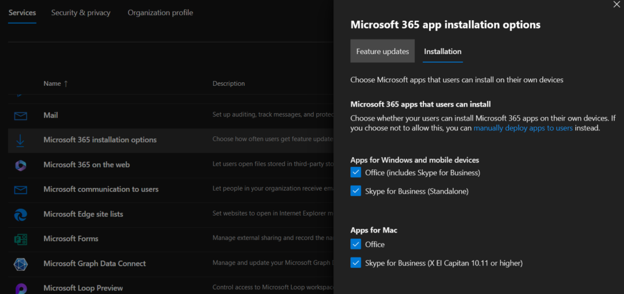This screenshot has width=624, height=294.
Task: Click the Microsoft communication to users envelope icon
Action: [20, 190]
